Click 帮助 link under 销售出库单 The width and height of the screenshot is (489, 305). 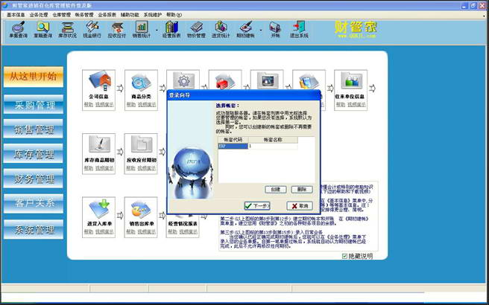tap(131, 232)
